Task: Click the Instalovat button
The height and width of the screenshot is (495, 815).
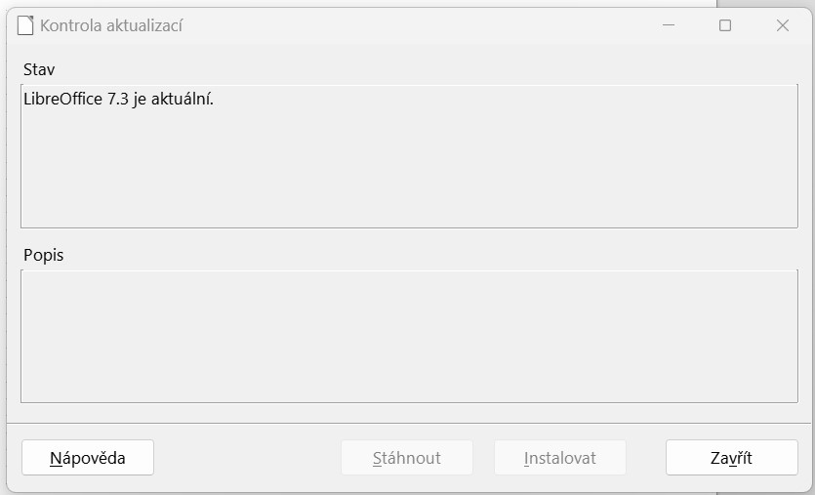Action: click(x=560, y=458)
